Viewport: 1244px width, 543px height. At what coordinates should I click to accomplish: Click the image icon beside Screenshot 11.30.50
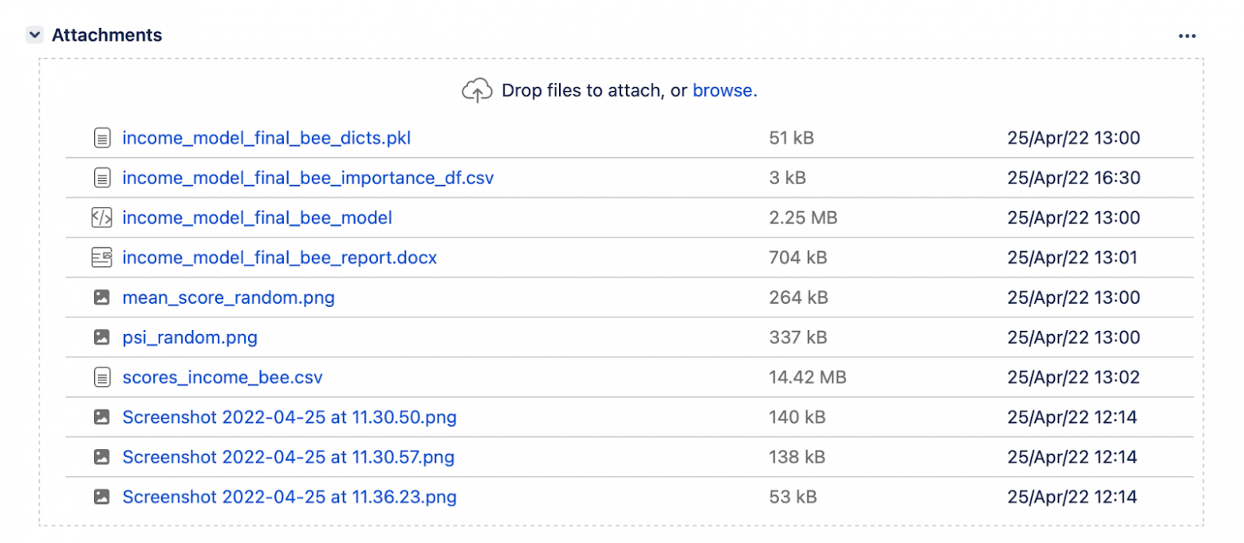pyautogui.click(x=101, y=417)
